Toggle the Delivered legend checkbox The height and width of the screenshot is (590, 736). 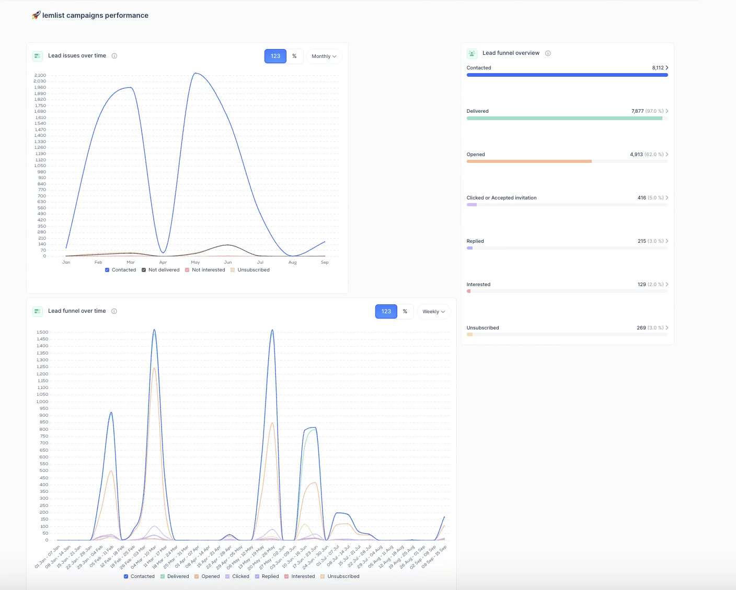163,576
